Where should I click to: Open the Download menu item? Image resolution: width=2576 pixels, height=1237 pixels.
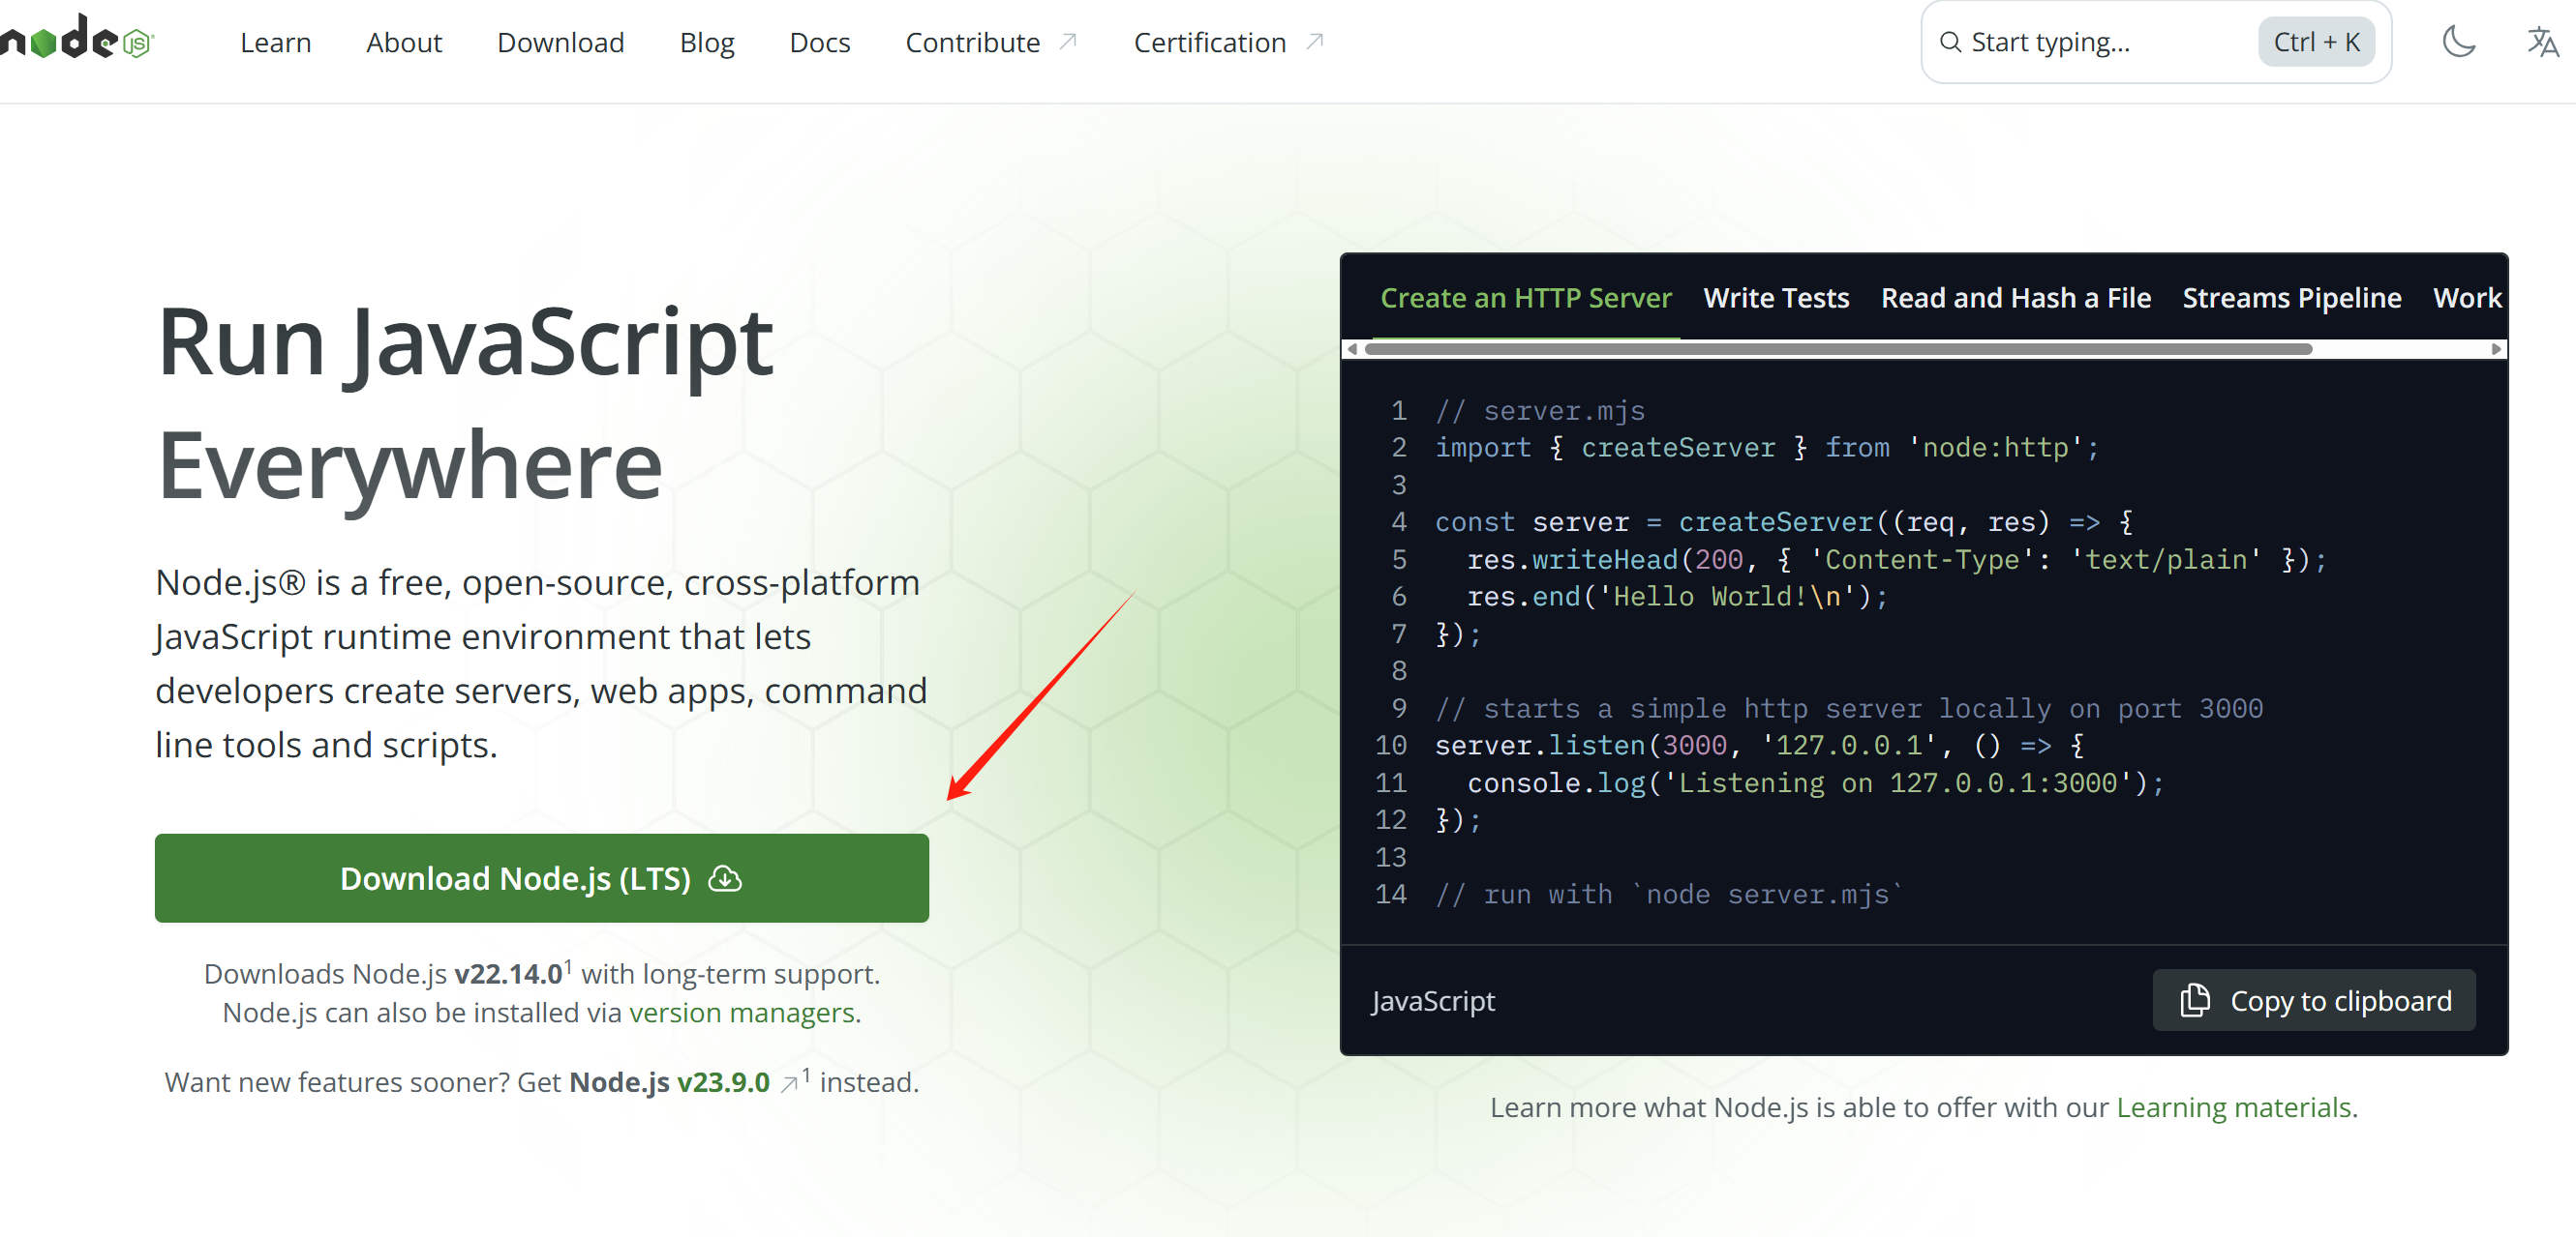[560, 42]
